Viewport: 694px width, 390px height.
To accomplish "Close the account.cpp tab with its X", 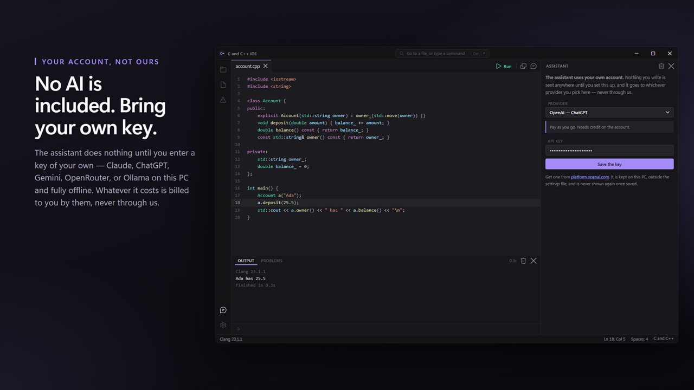I will point(265,66).
